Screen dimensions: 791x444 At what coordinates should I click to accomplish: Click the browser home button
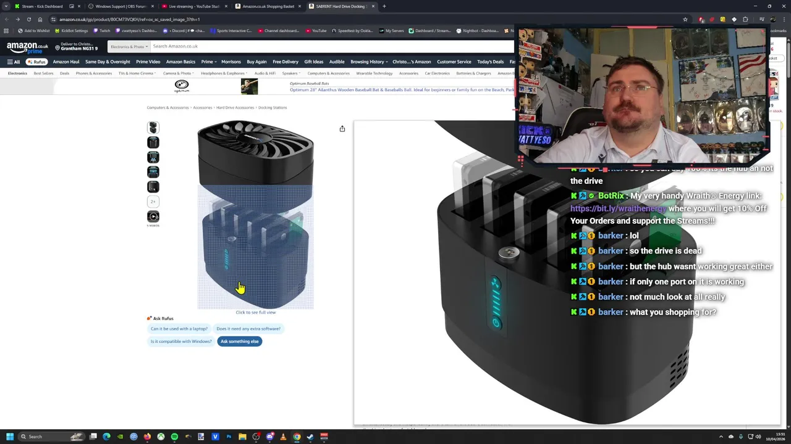40,19
